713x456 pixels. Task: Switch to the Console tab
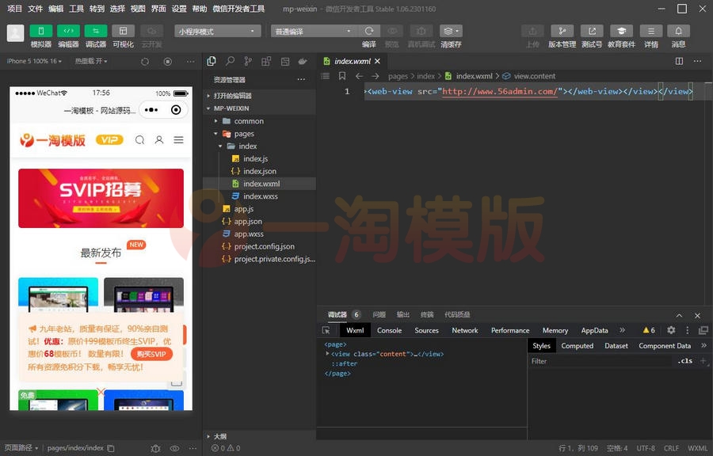[x=389, y=330]
